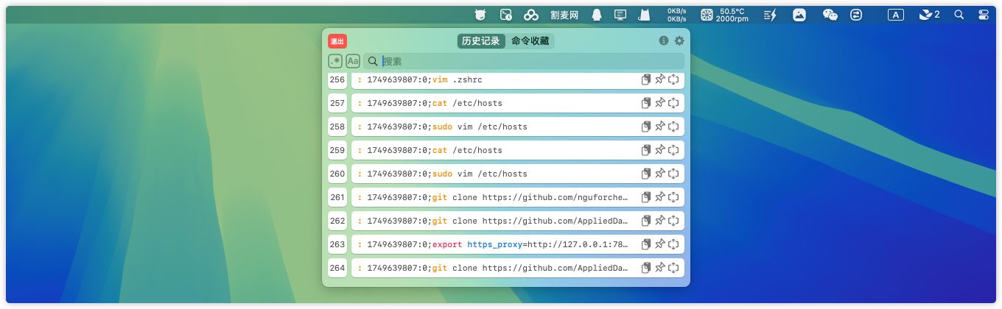The width and height of the screenshot is (1002, 309).
Task: Select the row 259 cat /etc/hosts text
Action: coord(430,150)
